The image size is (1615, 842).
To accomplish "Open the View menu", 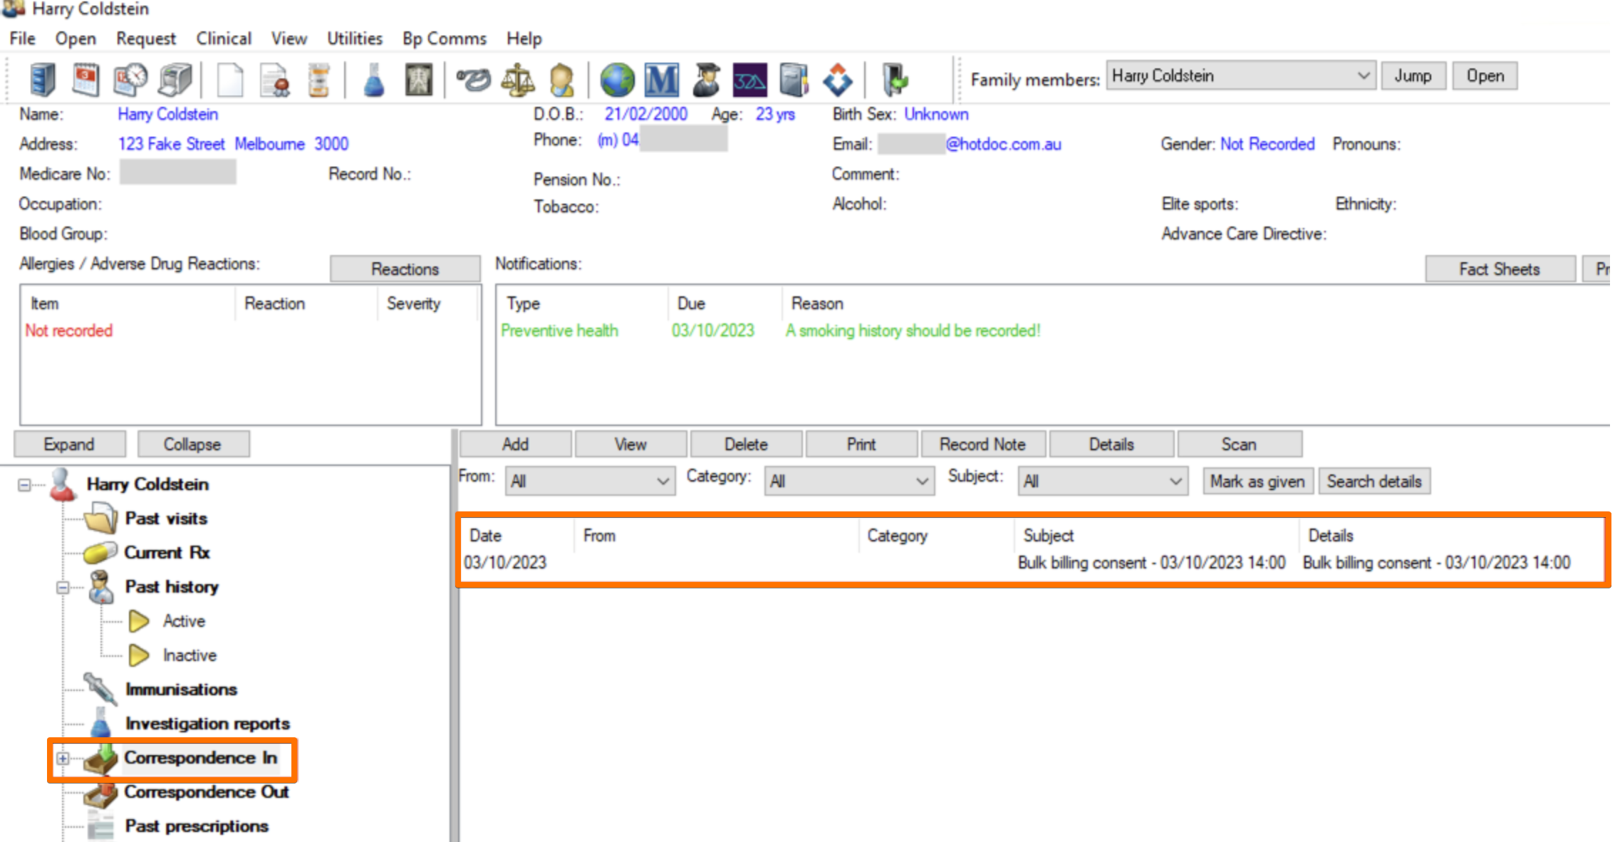I will pos(289,38).
